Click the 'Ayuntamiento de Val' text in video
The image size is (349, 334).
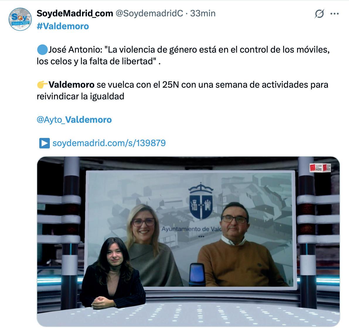(192, 229)
